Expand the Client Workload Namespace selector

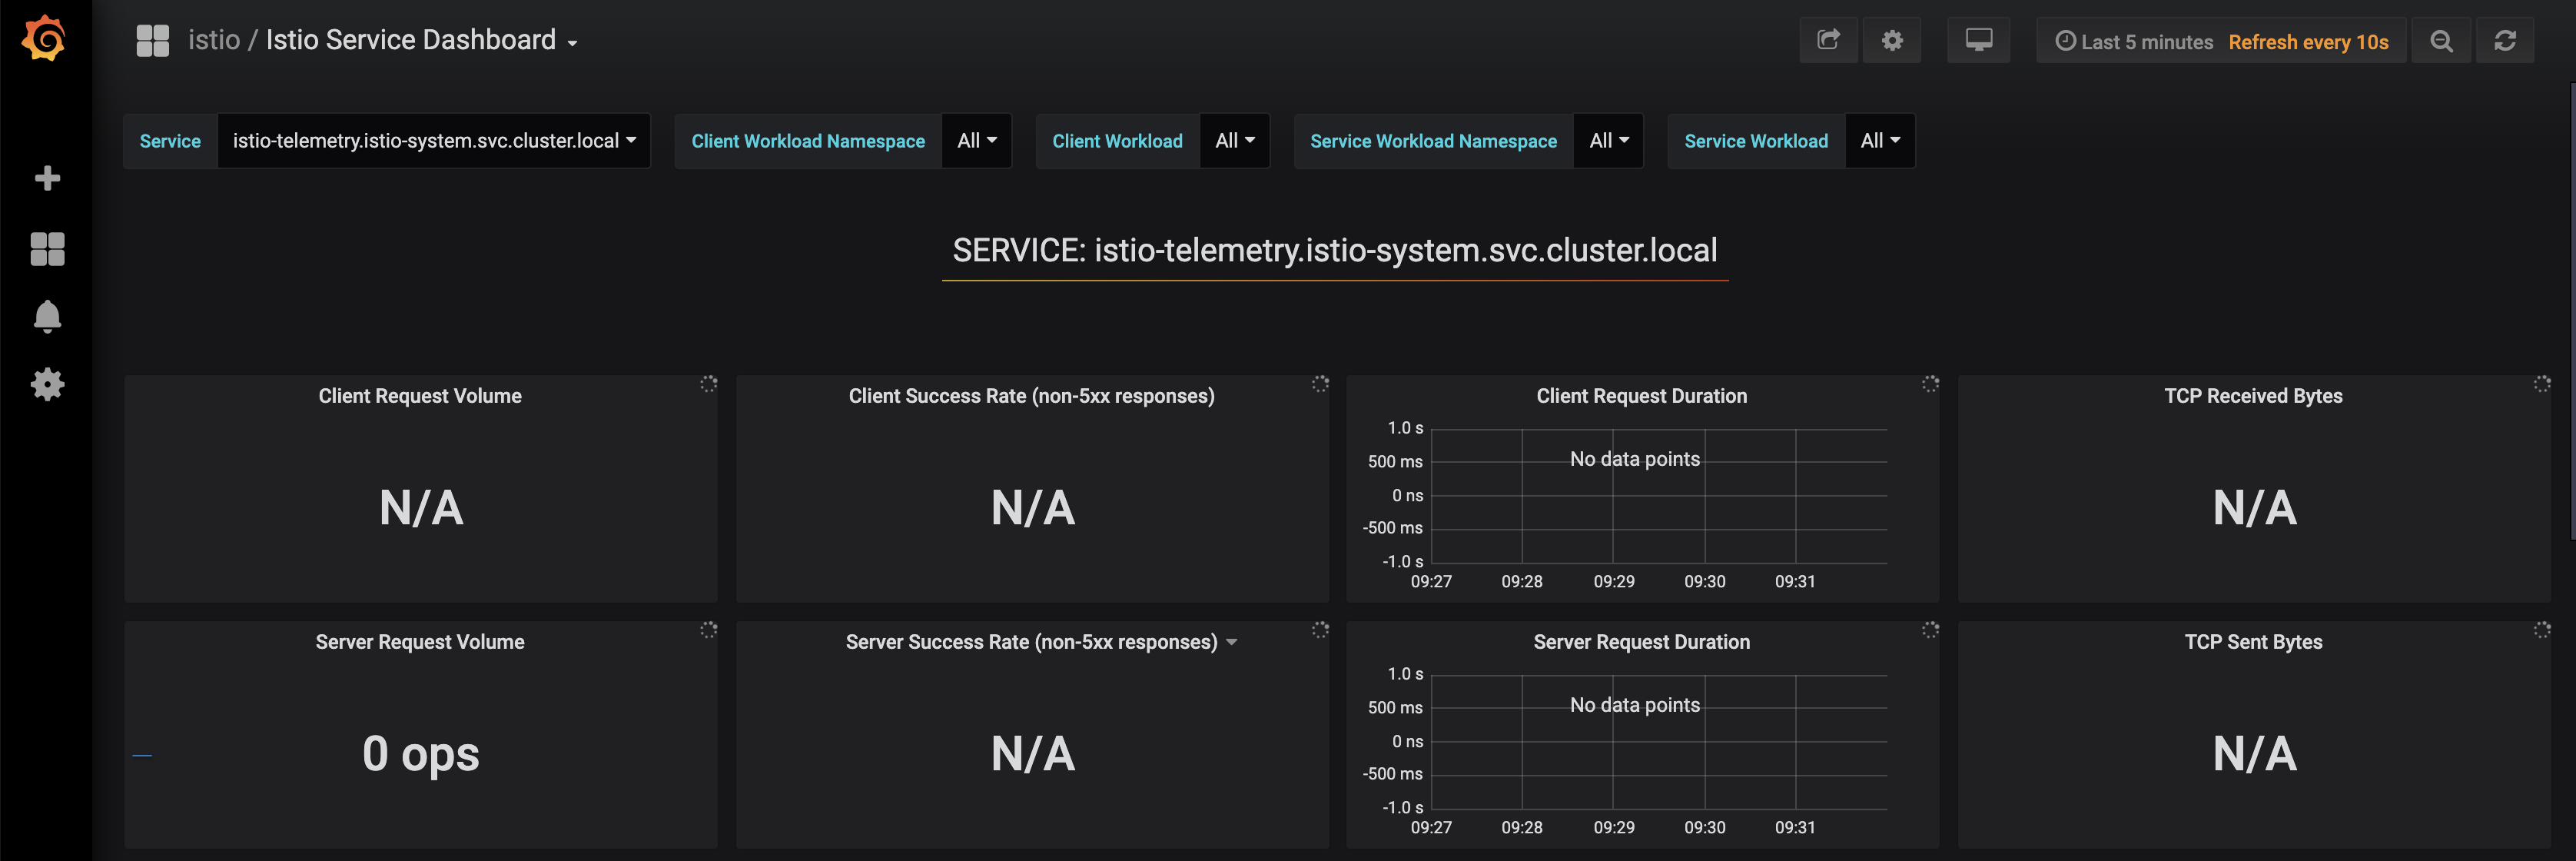point(976,141)
